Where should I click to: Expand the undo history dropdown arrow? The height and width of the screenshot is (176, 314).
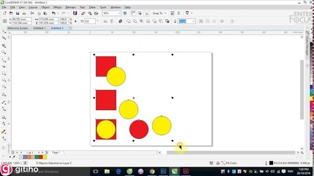58,13
